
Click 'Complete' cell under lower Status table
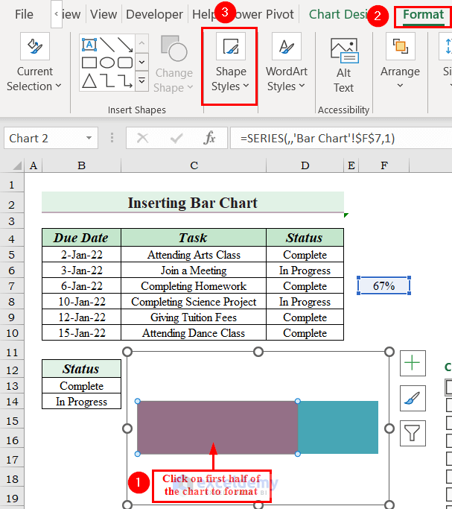(x=81, y=385)
